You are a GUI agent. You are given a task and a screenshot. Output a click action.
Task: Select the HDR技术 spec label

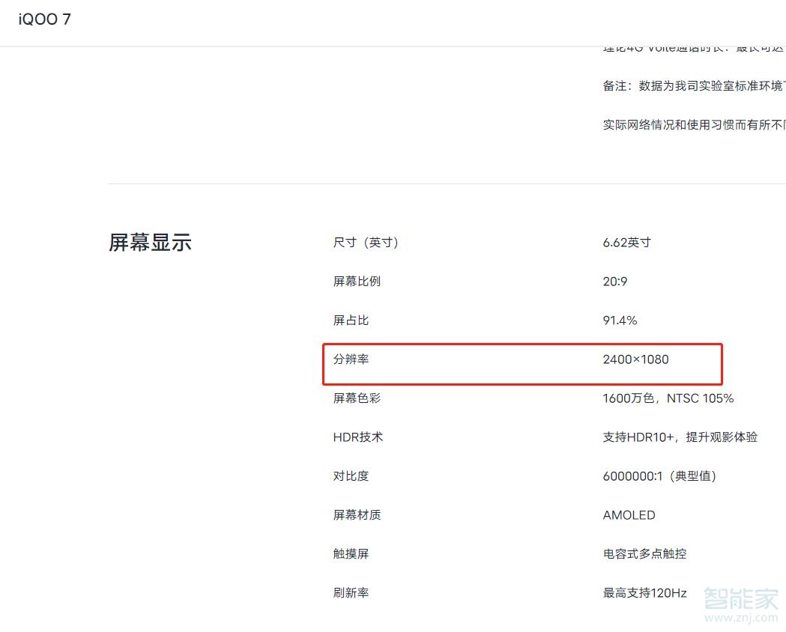click(x=358, y=437)
